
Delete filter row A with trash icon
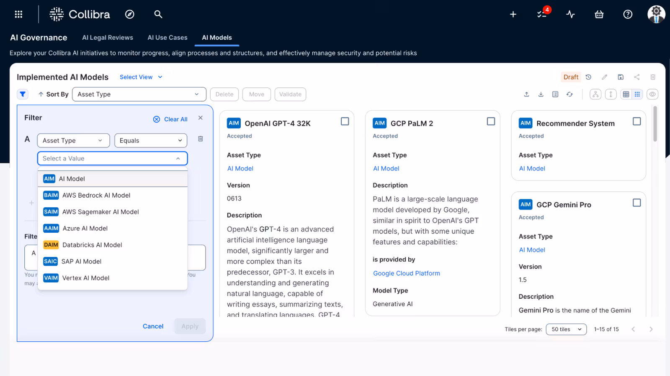(x=201, y=139)
